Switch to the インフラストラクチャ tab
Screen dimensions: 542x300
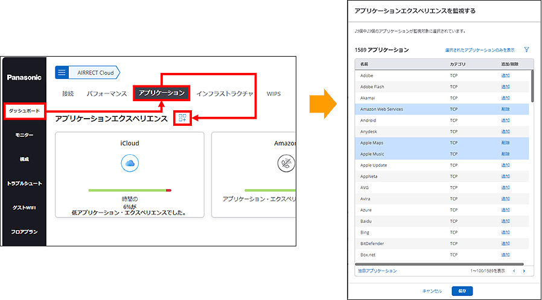click(225, 93)
